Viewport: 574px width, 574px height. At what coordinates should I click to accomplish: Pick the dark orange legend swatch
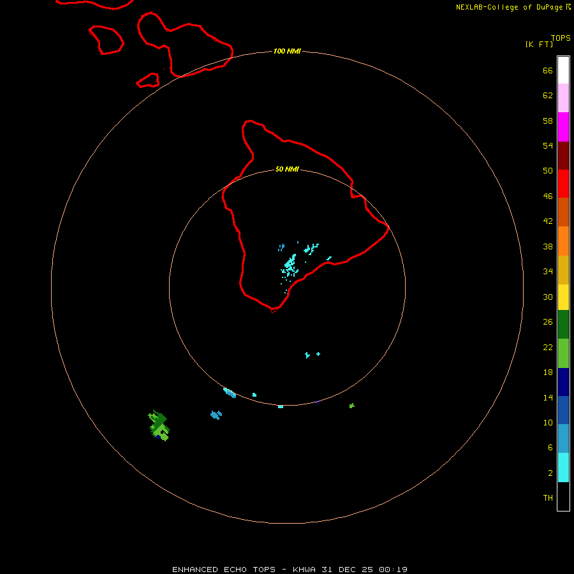coord(563,212)
